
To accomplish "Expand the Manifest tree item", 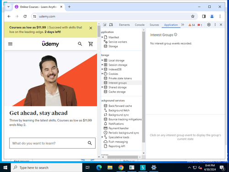I will (x=102, y=37).
